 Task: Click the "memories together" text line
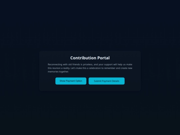58,72
